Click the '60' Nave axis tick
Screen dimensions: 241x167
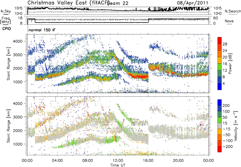tap(216, 18)
